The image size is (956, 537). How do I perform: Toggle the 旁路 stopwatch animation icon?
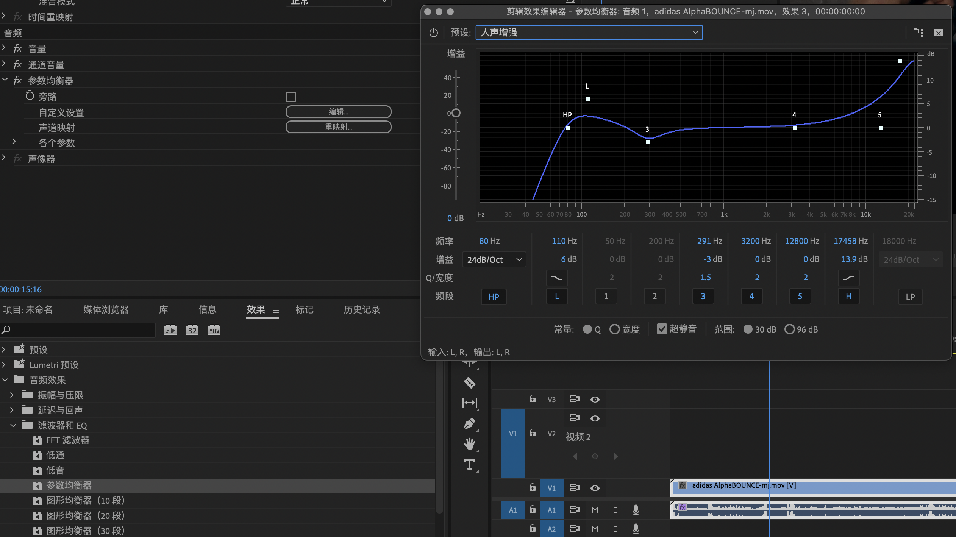tap(30, 96)
